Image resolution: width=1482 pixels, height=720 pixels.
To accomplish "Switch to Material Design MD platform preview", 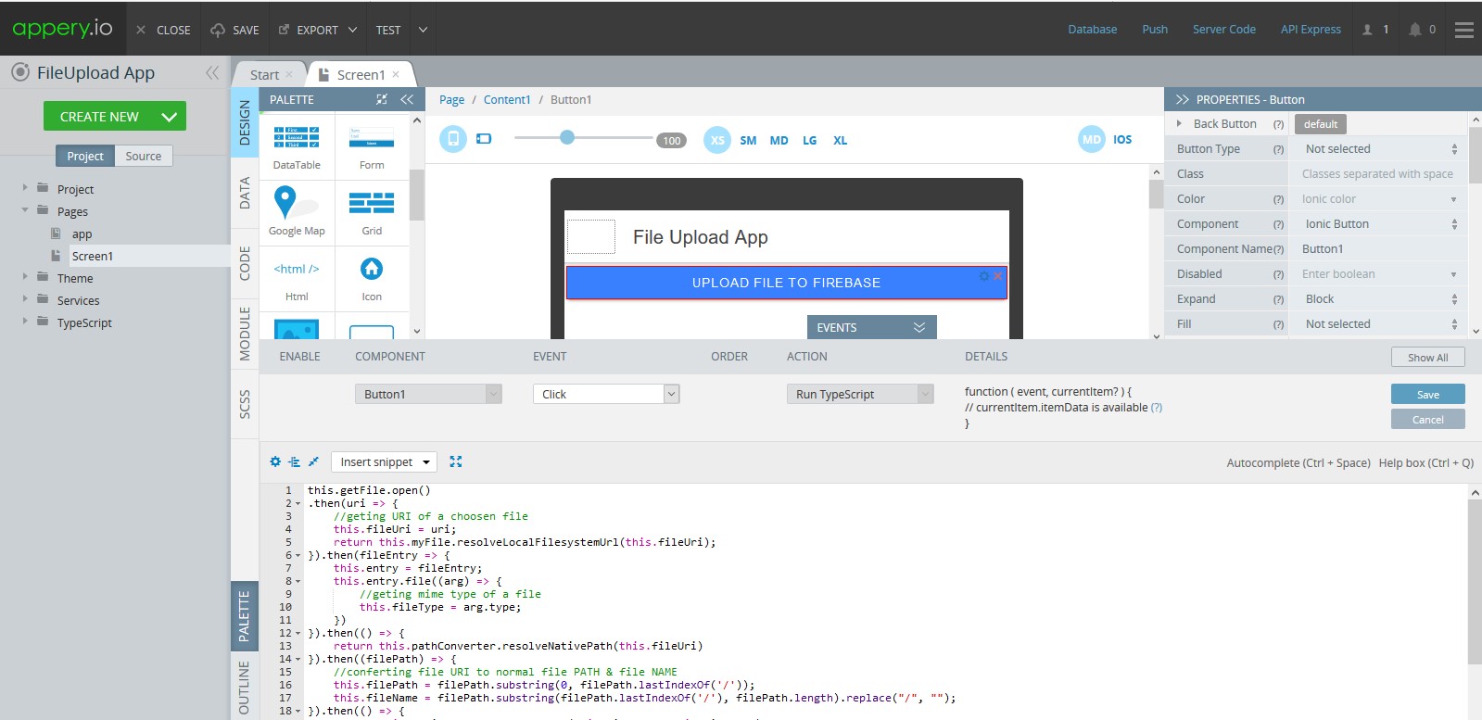I will (x=1092, y=139).
